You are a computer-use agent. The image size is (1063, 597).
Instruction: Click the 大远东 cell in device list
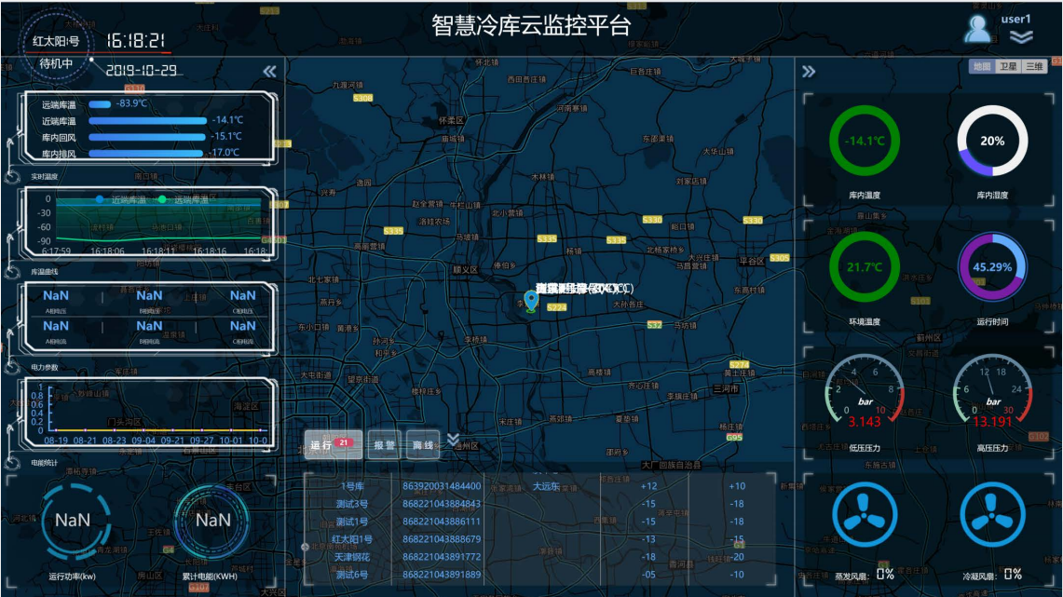(546, 486)
